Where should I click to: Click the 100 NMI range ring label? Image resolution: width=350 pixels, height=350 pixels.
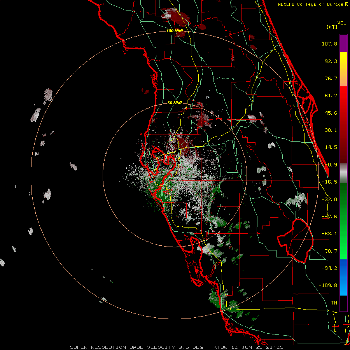175,31
